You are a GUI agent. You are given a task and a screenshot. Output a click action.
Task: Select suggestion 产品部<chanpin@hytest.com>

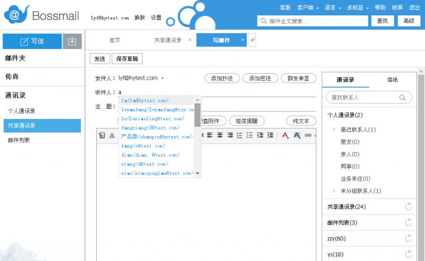click(x=157, y=137)
